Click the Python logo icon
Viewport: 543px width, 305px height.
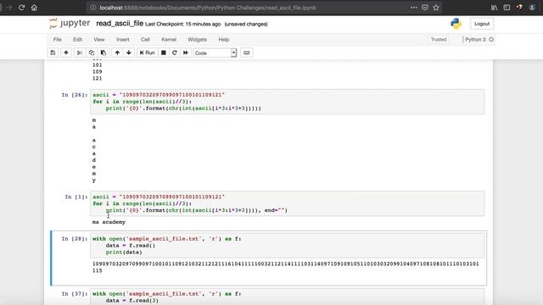[456, 24]
